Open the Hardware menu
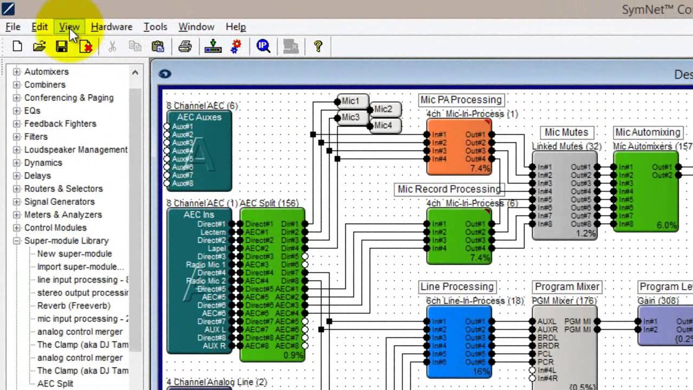693x390 pixels. (x=112, y=27)
